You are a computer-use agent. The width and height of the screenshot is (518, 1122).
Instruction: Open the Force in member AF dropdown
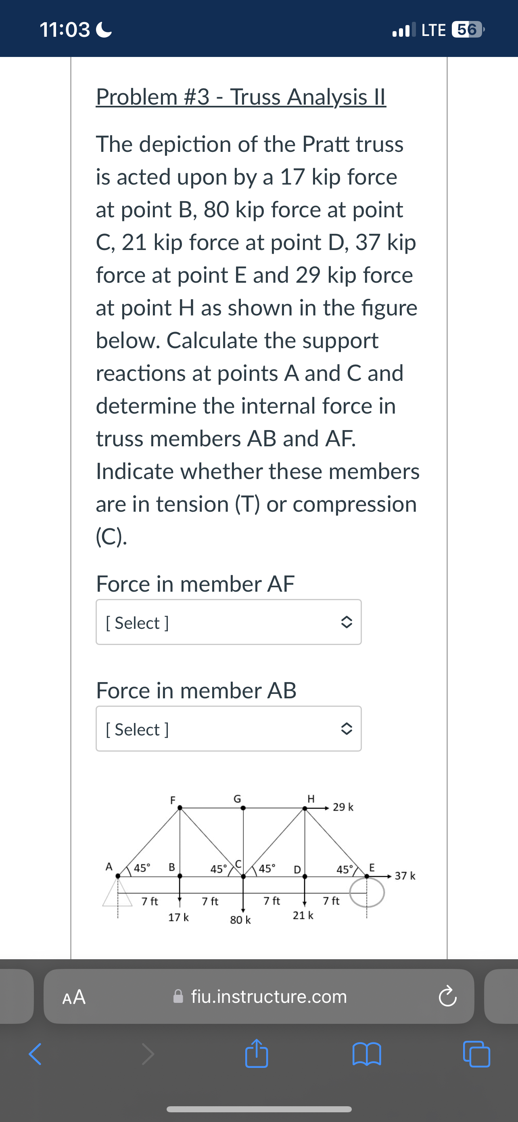(x=229, y=622)
